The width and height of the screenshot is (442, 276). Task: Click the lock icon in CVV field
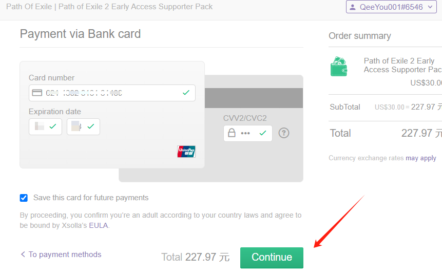(x=232, y=133)
